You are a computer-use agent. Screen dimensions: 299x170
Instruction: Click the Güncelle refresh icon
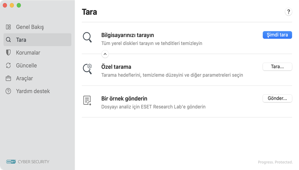pos(8,66)
